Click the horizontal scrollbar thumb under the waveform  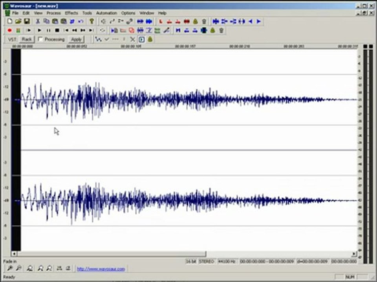pos(112,254)
